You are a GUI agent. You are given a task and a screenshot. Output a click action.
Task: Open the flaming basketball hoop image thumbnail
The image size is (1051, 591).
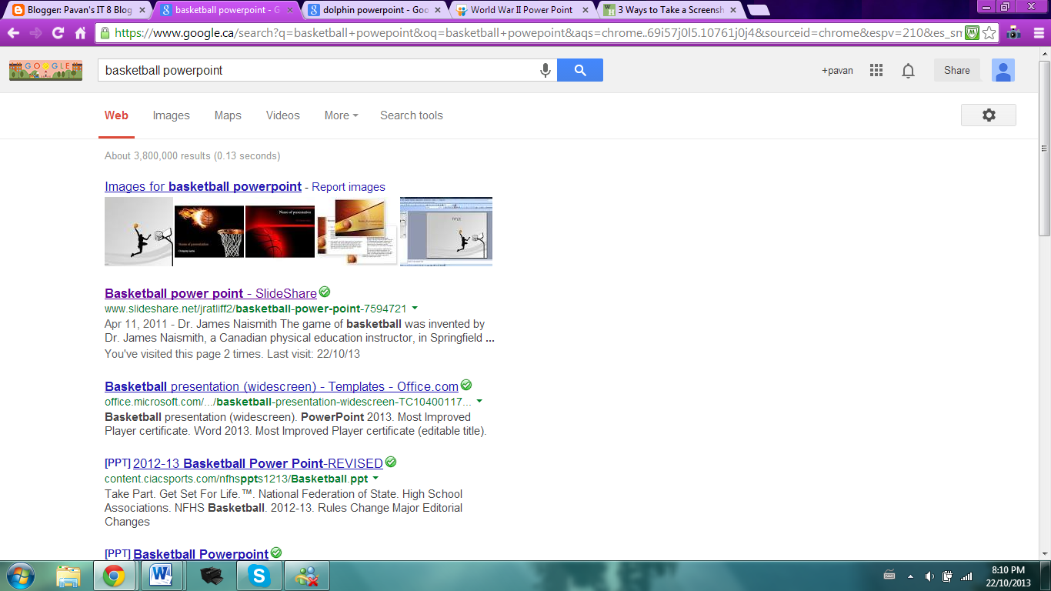pos(209,232)
